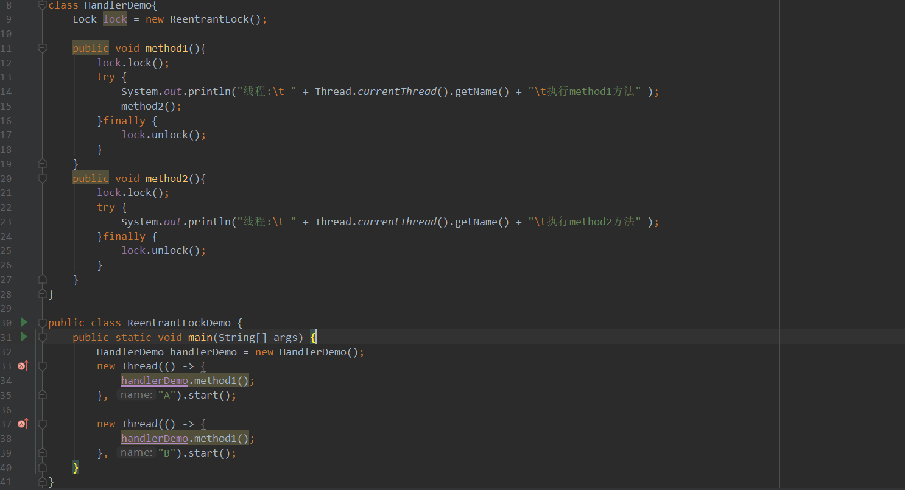
Task: Click the "\t执行method2方法" string literal
Action: point(585,222)
